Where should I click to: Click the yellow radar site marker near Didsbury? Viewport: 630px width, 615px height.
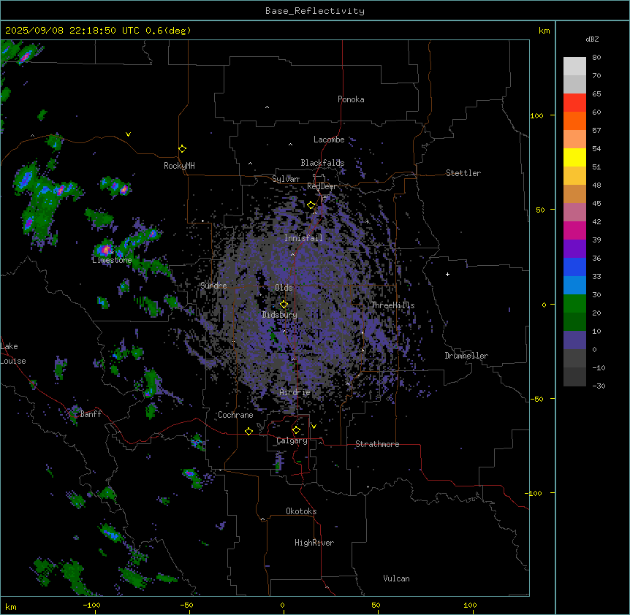284,305
